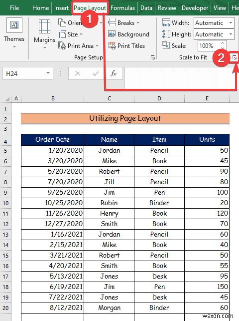
Task: Select the Utilizing Page Layout title cell
Action: coord(125,118)
